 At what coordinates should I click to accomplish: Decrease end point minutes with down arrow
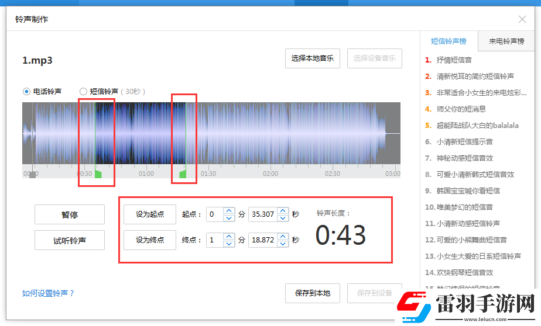click(229, 244)
